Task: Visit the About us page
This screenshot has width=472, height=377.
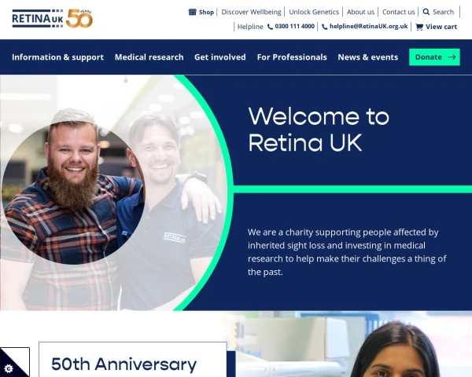Action: (x=360, y=12)
